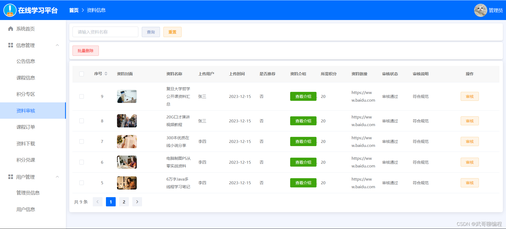Select 资料审核 menu item

click(33, 111)
